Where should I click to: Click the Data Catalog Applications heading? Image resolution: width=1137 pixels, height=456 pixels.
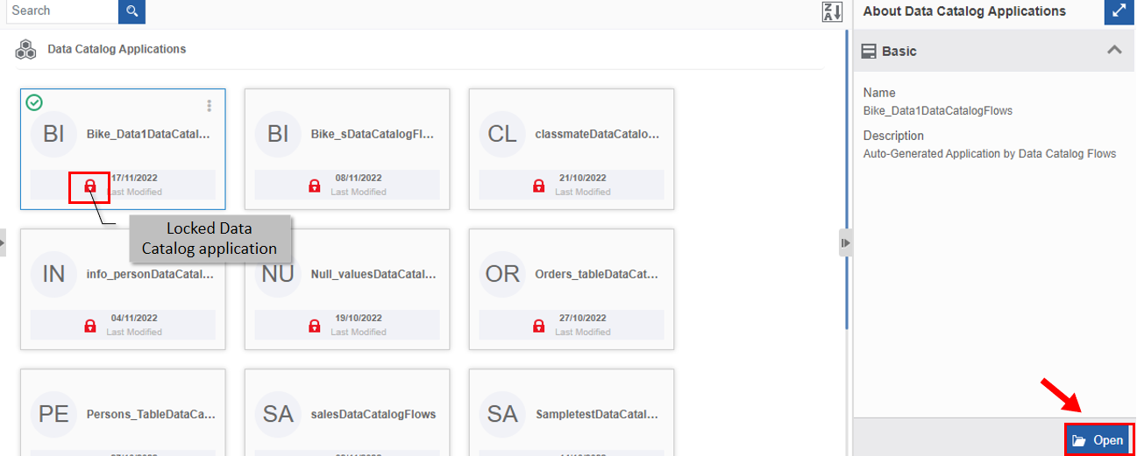(x=117, y=49)
